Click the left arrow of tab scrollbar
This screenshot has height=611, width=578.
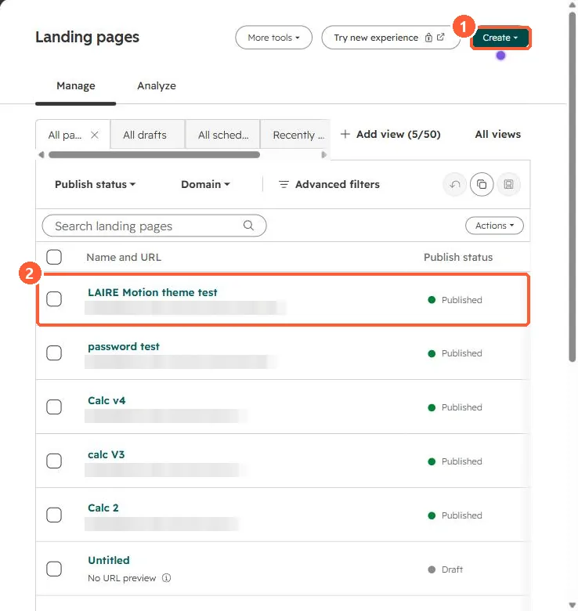click(42, 154)
